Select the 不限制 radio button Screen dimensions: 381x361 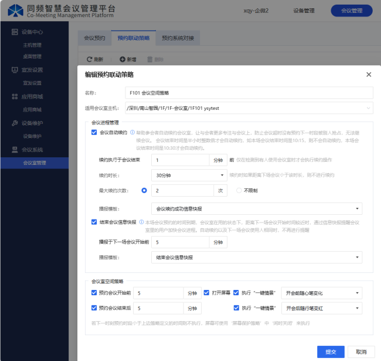(x=239, y=190)
